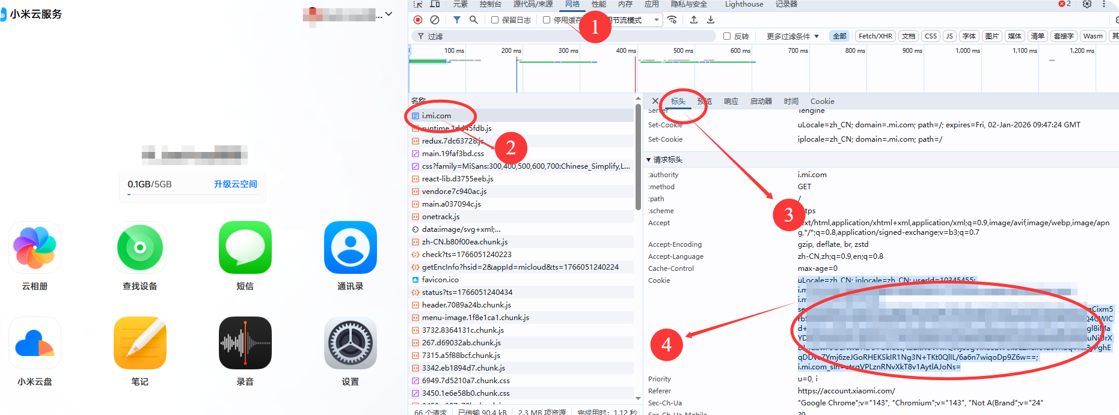
Task: Expand 更多过滤条件 dropdown
Action: coord(792,36)
